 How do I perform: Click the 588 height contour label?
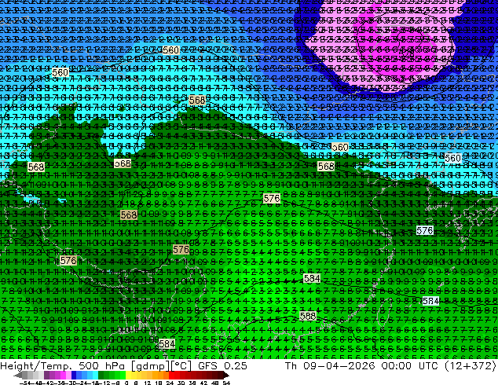pos(308,316)
